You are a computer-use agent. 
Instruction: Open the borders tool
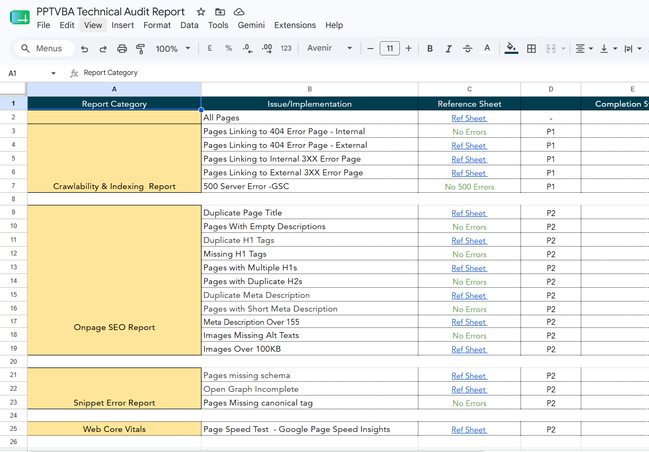click(532, 49)
